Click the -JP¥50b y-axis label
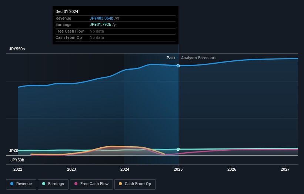The height and width of the screenshot is (194, 304). click(x=16, y=160)
